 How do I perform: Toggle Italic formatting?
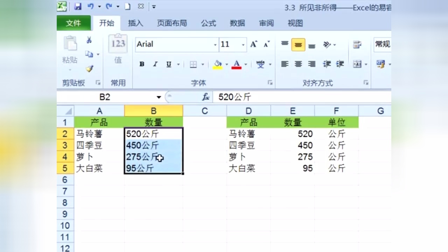(155, 64)
